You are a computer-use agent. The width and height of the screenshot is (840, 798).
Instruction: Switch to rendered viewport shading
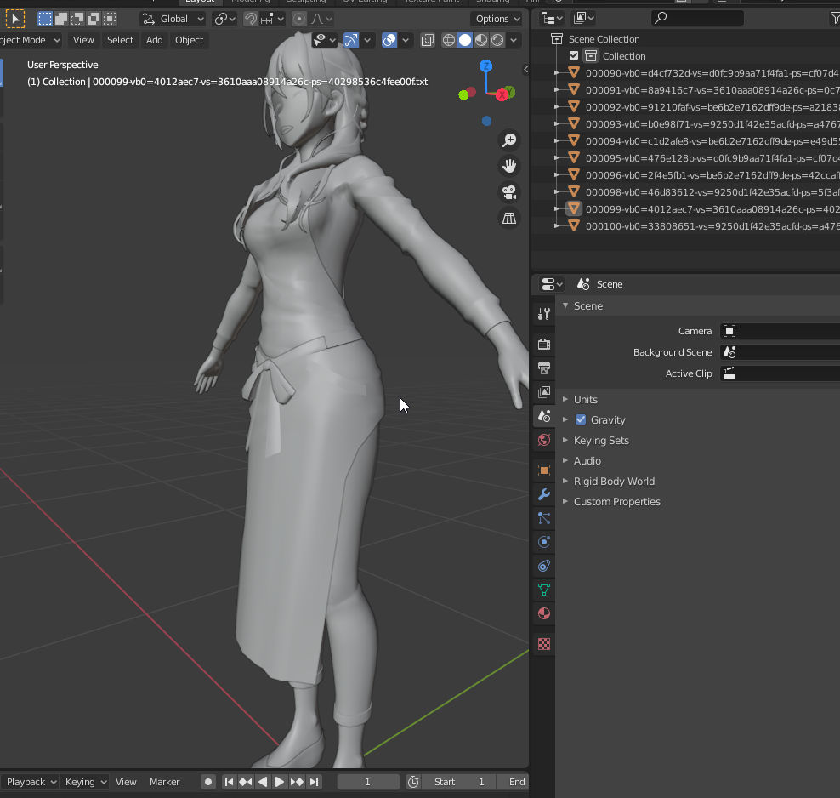497,40
